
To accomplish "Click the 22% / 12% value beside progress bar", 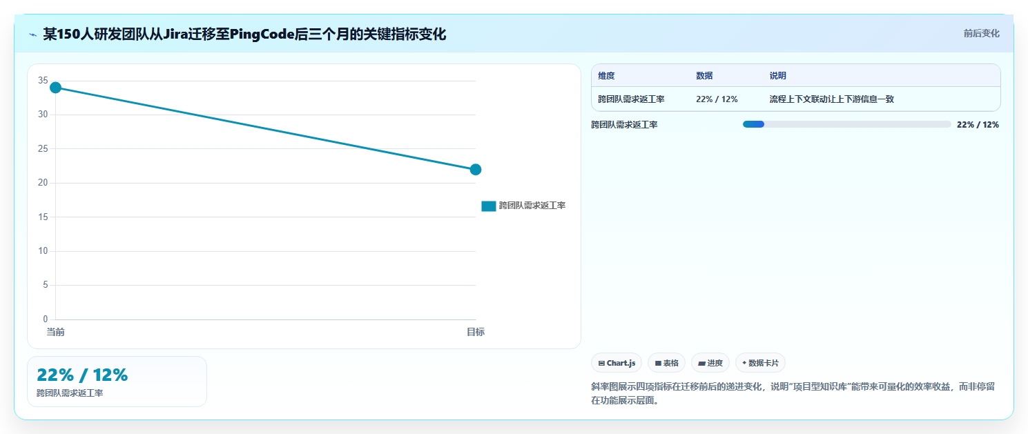I will pyautogui.click(x=978, y=125).
